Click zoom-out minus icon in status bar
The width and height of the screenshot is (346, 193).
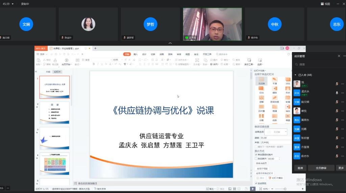coord(272,189)
